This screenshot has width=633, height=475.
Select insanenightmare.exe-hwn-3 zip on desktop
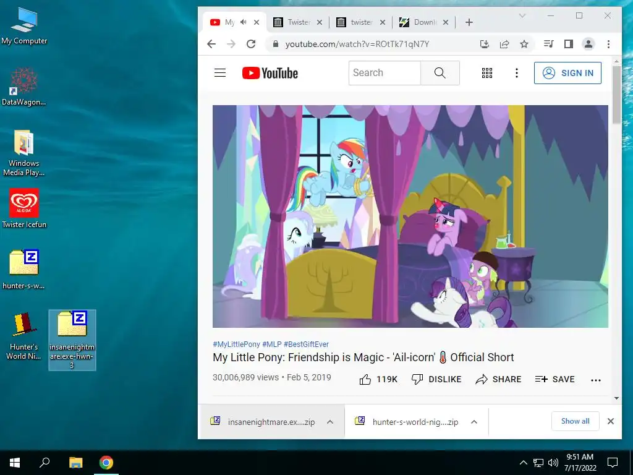72,340
